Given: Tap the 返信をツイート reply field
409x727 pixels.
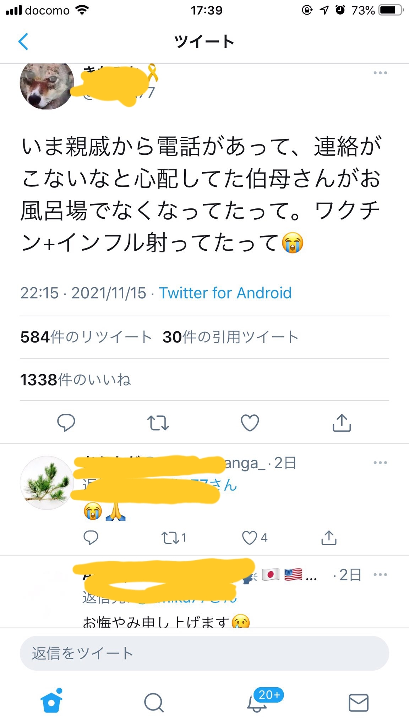Looking at the screenshot, I should pyautogui.click(x=204, y=653).
